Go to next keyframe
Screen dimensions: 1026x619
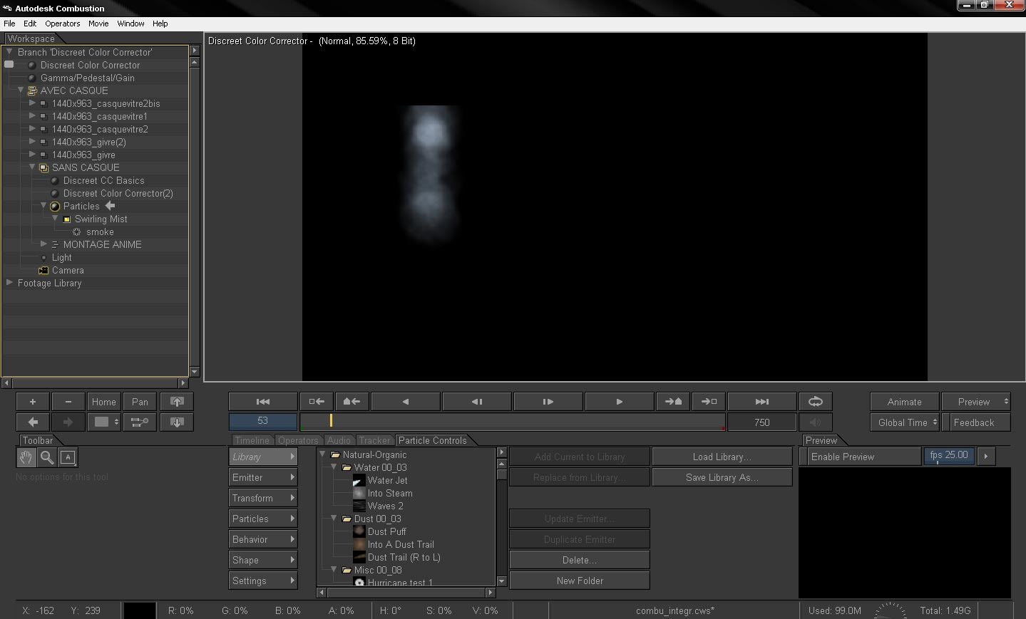coord(673,402)
